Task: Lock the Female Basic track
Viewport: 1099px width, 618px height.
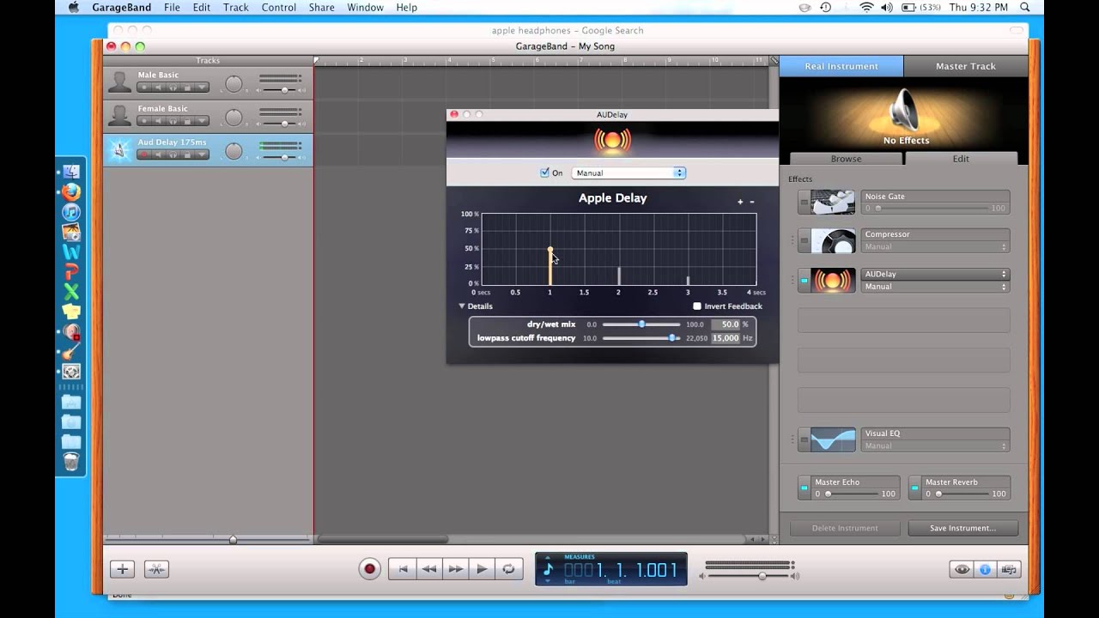Action: [187, 121]
